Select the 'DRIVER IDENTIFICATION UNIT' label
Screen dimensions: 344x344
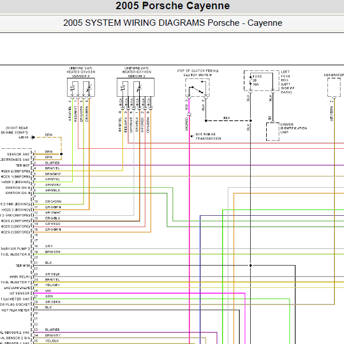294,128
